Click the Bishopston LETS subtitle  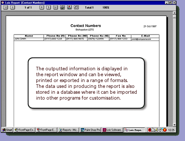[85, 30]
